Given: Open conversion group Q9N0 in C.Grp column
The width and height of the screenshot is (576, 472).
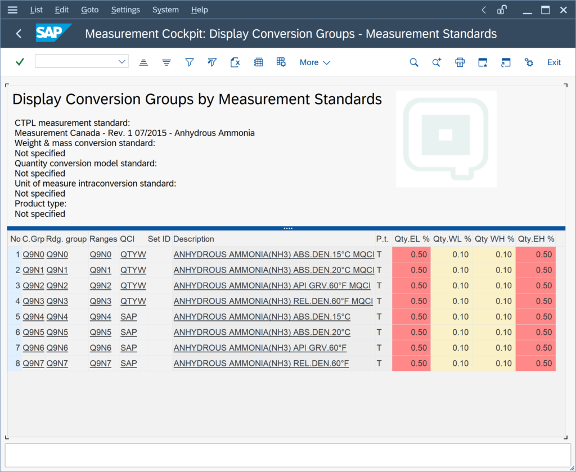Looking at the screenshot, I should point(33,255).
